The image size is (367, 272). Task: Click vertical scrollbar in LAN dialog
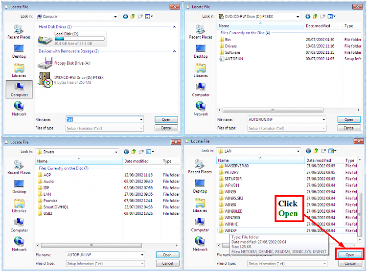point(360,215)
